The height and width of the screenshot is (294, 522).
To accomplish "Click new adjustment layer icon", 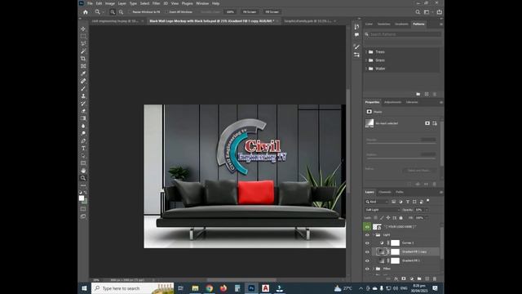I will click(411, 278).
